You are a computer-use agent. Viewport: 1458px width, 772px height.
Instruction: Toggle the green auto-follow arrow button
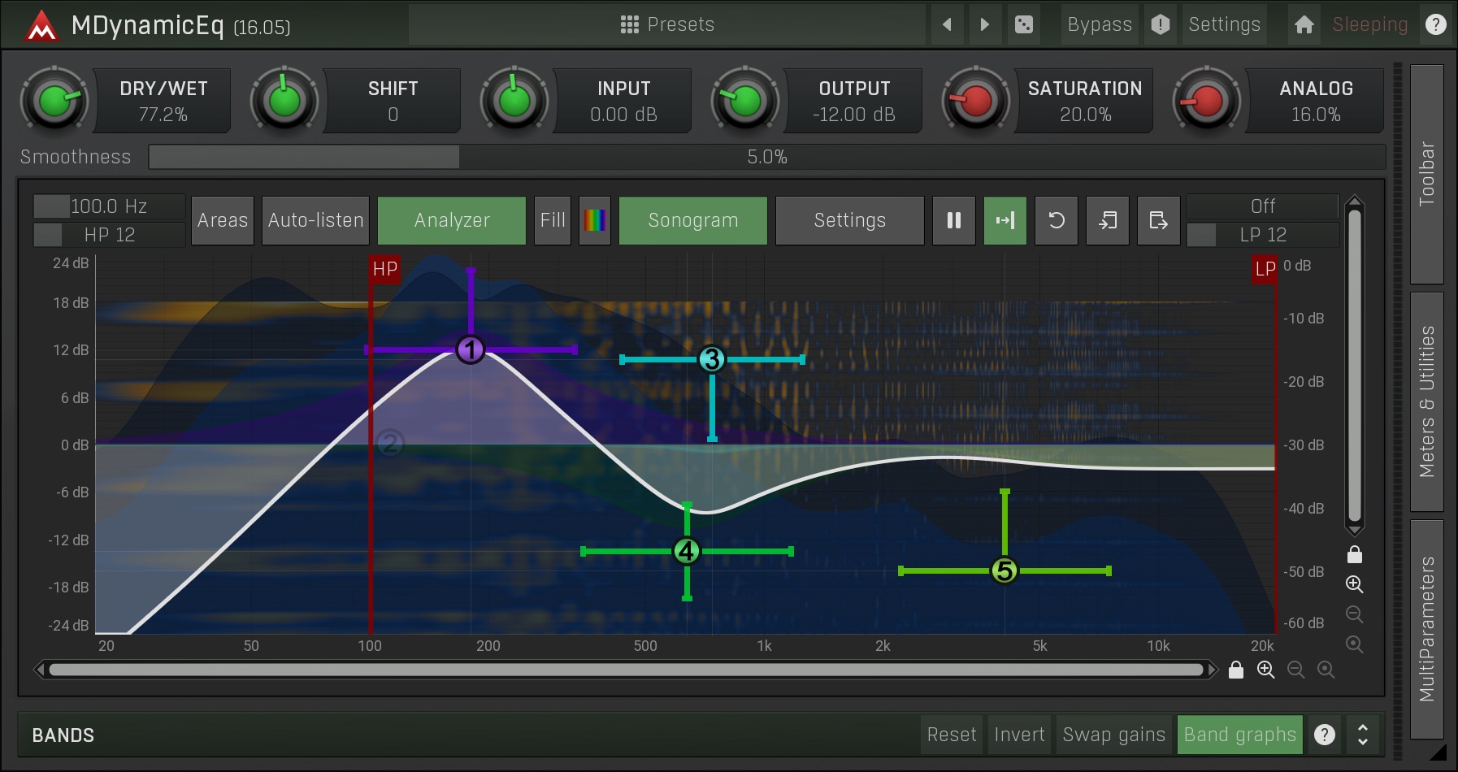tap(1005, 220)
